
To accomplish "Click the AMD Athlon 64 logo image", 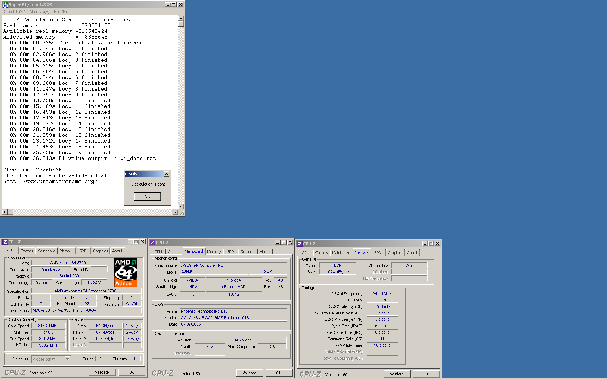I will (125, 273).
